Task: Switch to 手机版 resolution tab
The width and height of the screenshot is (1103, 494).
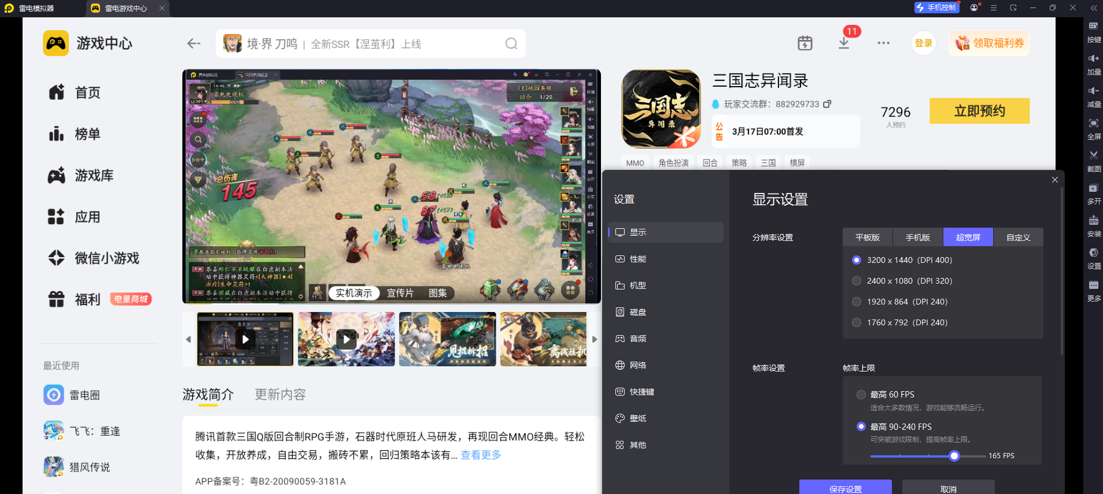Action: [x=918, y=237]
